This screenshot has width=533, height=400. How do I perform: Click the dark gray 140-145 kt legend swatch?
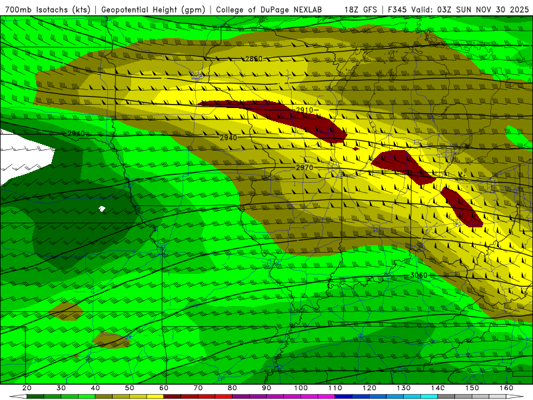click(446, 397)
